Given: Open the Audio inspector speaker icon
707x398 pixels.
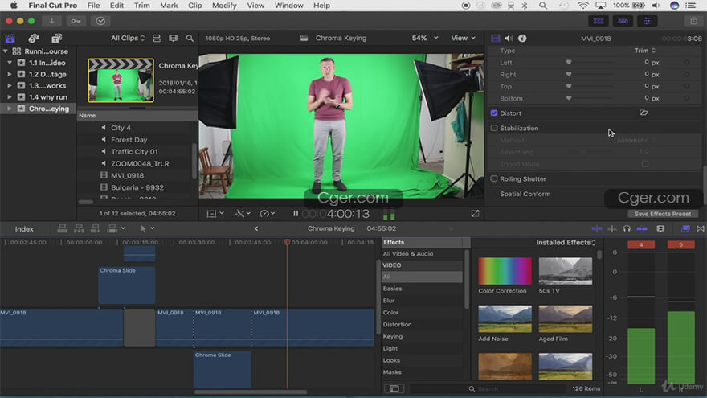Looking at the screenshot, I should click(x=509, y=39).
